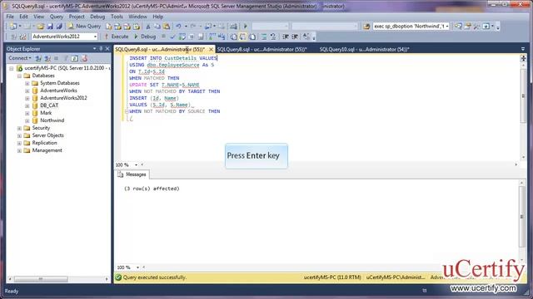Click the Start Debugging play icon
Screen dimensions: 533x299
[x=245, y=26]
